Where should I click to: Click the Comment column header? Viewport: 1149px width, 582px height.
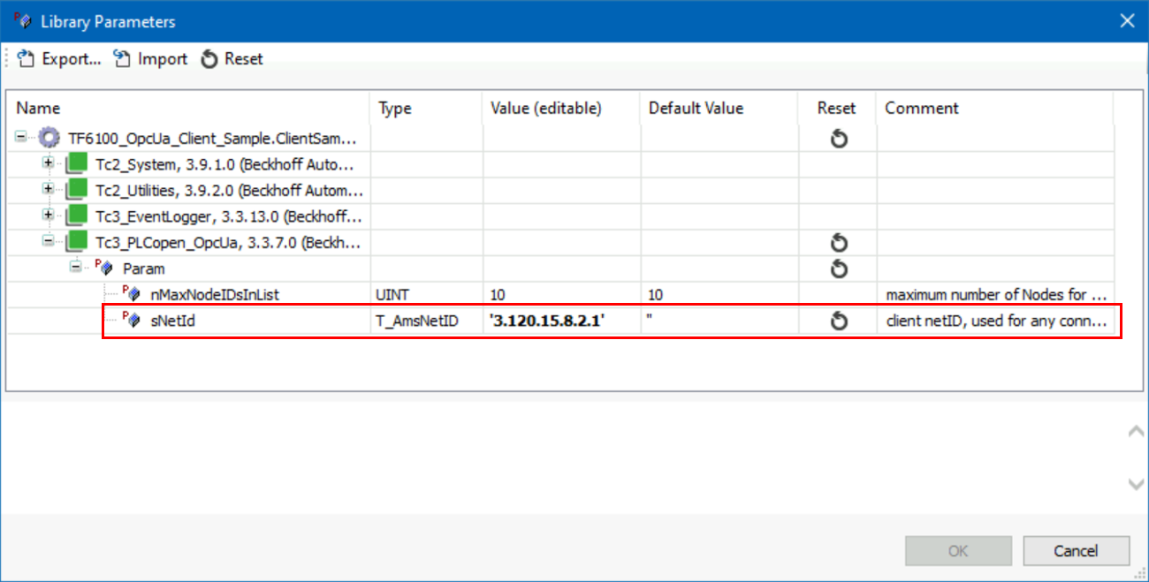pyautogui.click(x=922, y=108)
